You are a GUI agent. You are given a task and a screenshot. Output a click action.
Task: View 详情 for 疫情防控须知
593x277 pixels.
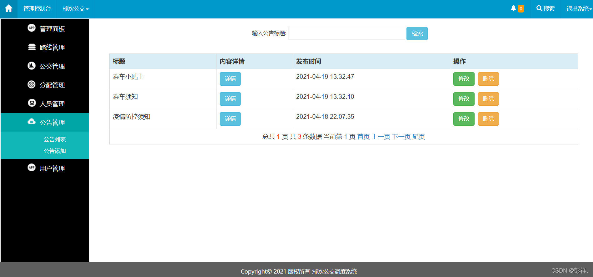coord(230,119)
